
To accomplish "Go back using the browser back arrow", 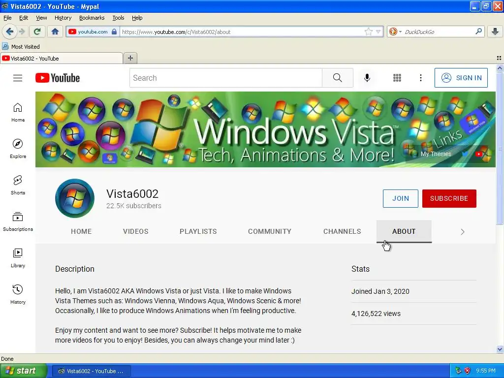I will [x=10, y=31].
